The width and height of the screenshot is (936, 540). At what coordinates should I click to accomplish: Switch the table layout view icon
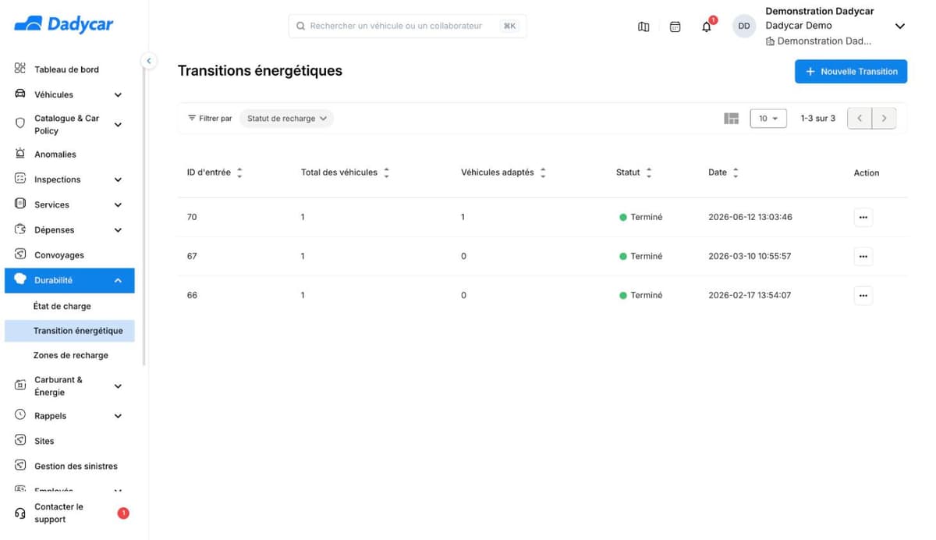[x=731, y=119]
